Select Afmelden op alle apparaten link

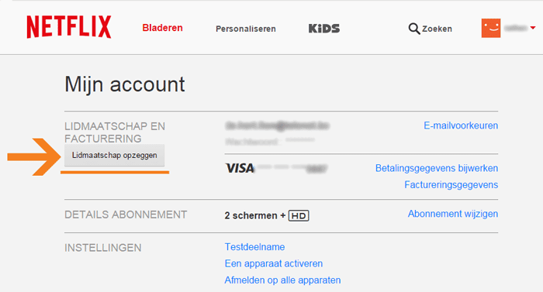(282, 280)
